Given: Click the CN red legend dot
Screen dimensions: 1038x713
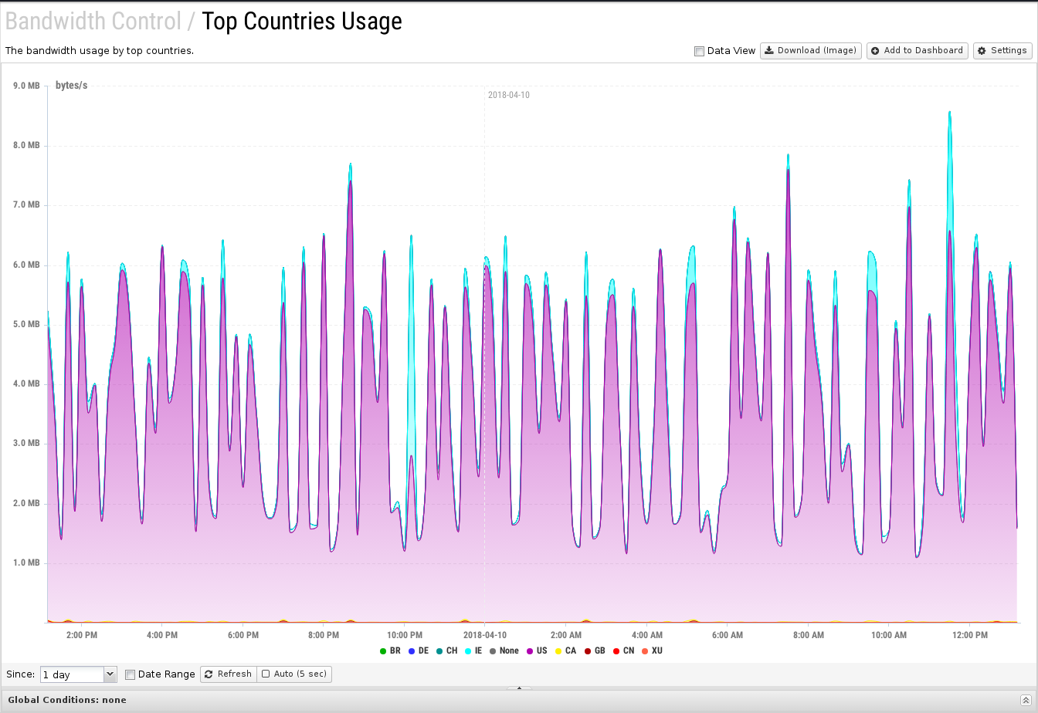Looking at the screenshot, I should (x=616, y=651).
